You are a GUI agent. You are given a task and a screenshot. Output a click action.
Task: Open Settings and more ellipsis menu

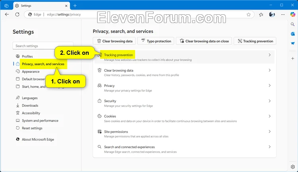(x=283, y=14)
